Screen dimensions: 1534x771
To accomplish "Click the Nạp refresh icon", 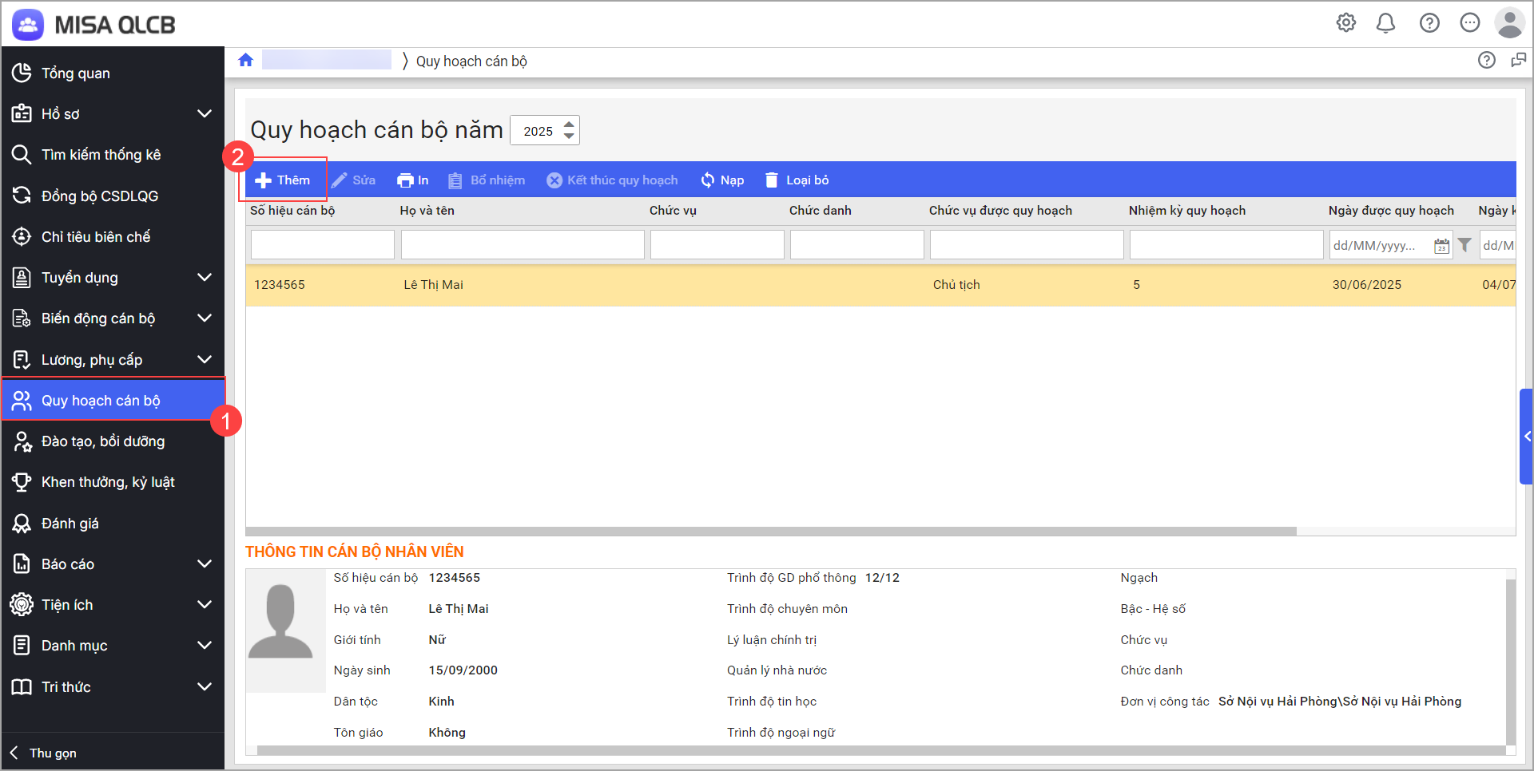I will tap(708, 180).
